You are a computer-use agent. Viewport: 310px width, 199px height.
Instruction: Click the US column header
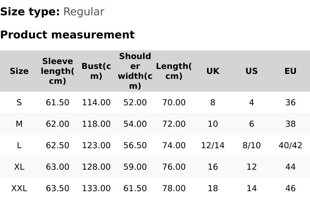tap(251, 71)
